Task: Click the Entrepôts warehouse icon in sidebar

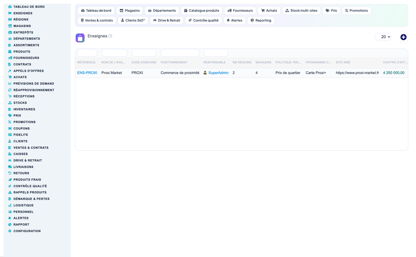Action: [10, 32]
